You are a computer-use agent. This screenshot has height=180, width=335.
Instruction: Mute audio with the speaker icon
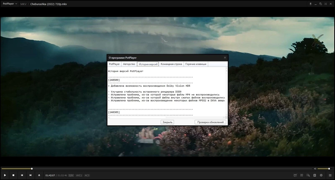pos(315,169)
